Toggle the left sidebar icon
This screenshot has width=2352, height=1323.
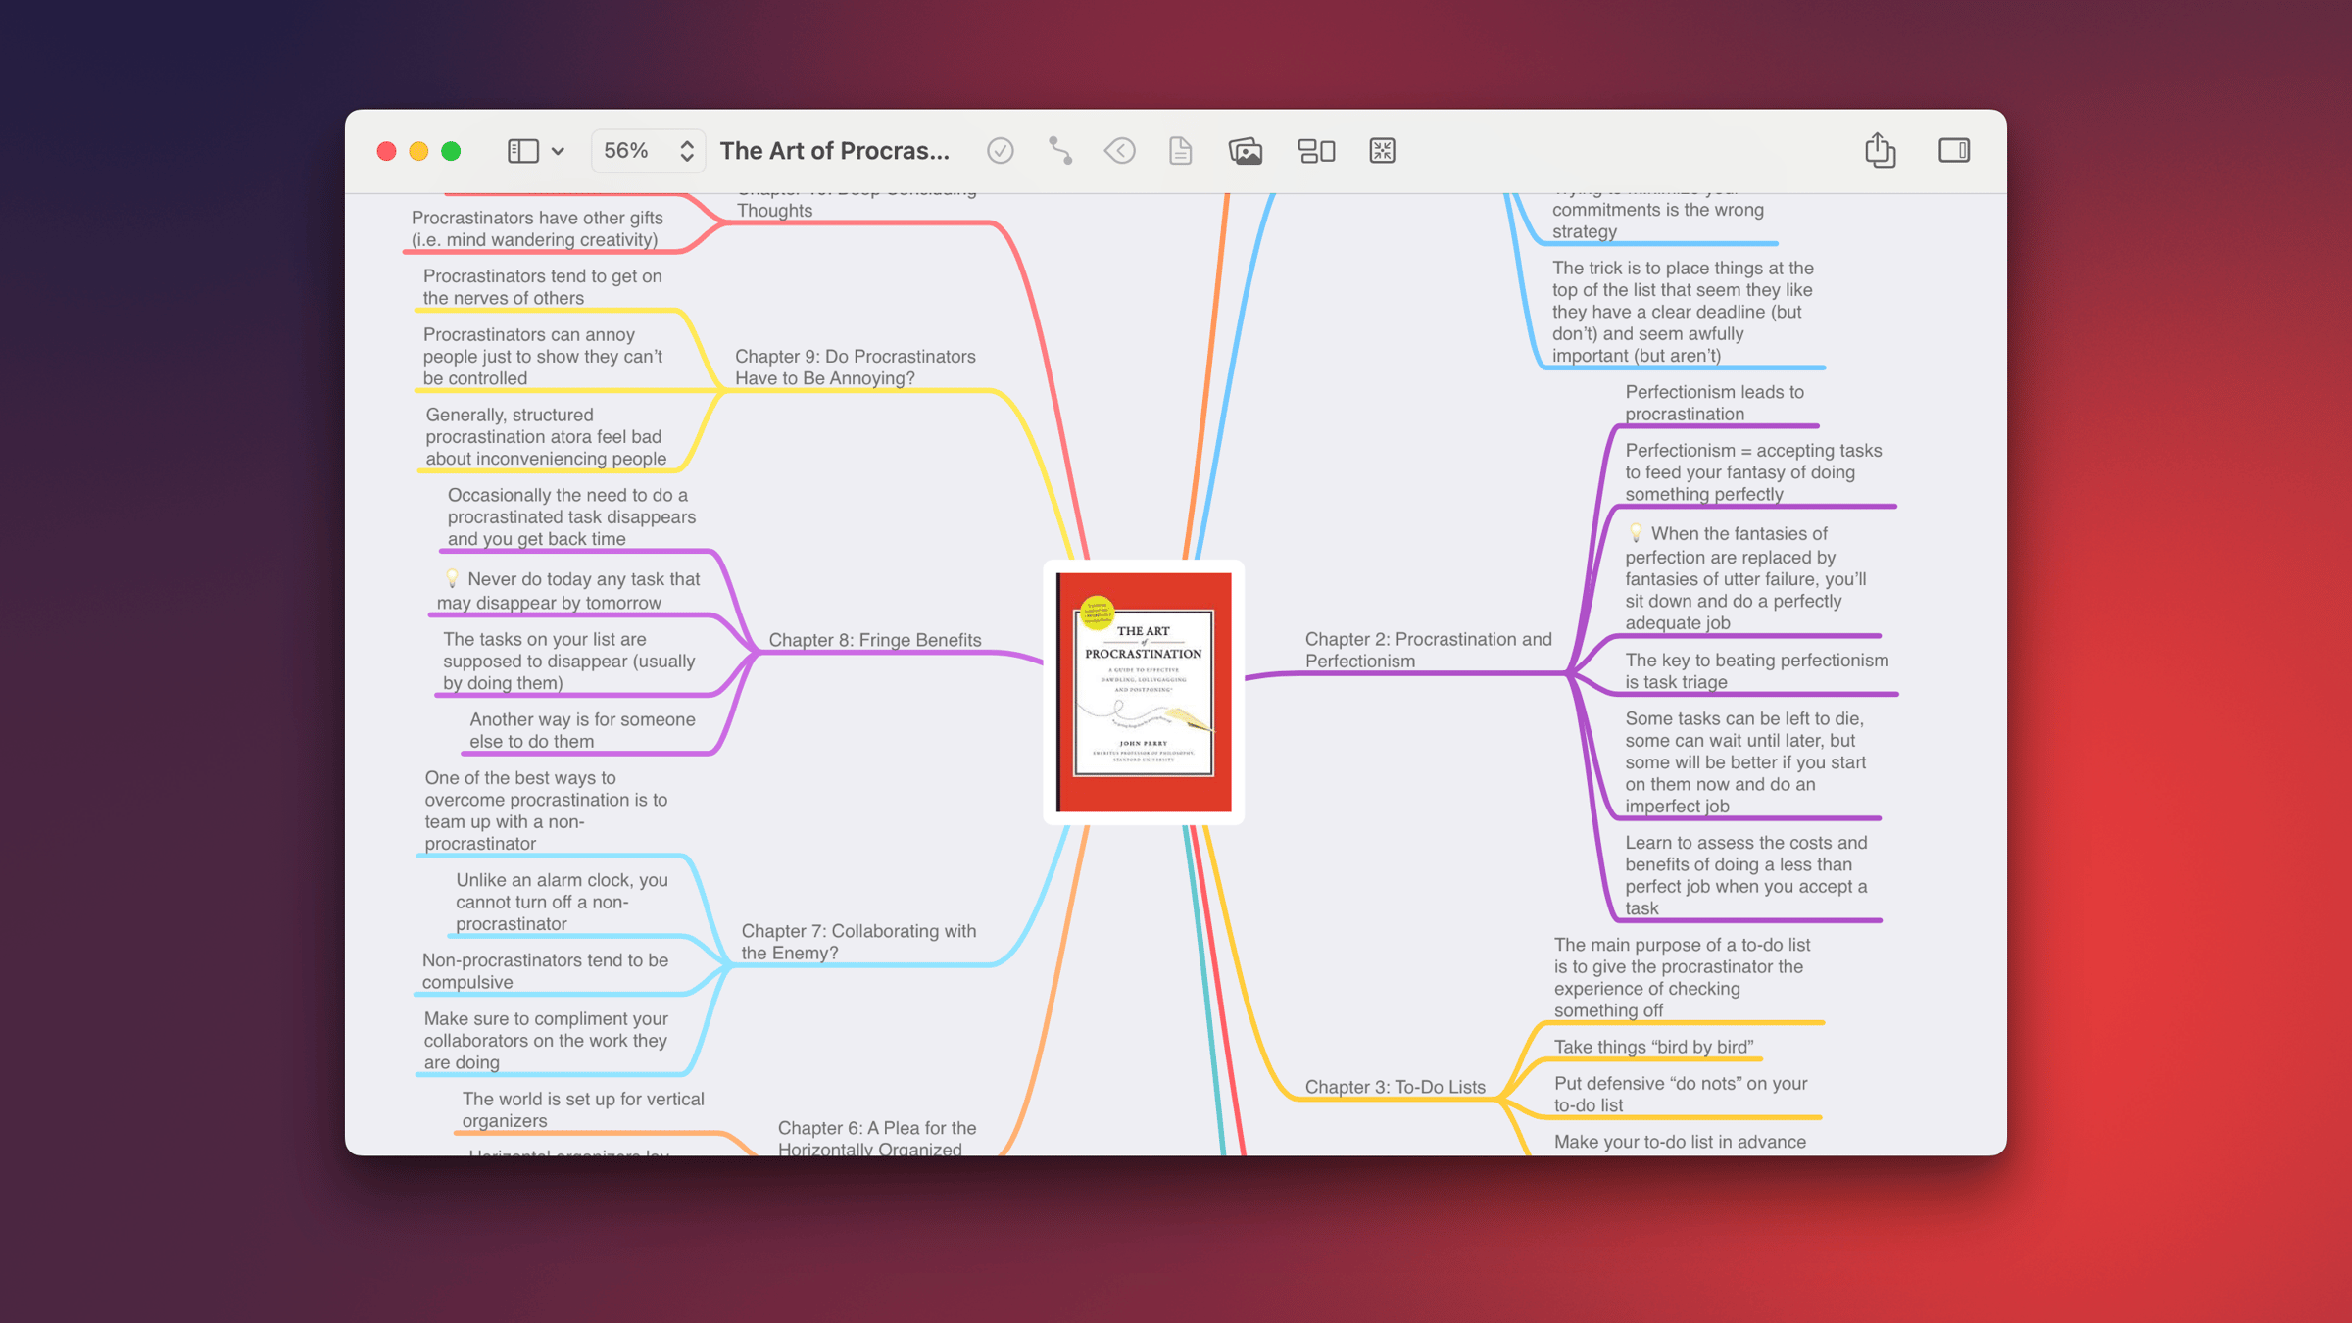pyautogui.click(x=522, y=151)
